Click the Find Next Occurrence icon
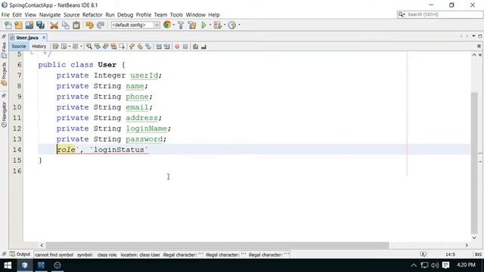This screenshot has width=484, height=272. pos(106,47)
